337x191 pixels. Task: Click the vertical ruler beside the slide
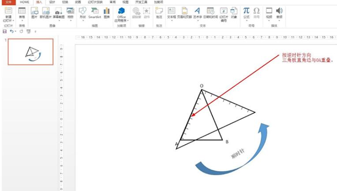tap(61, 117)
